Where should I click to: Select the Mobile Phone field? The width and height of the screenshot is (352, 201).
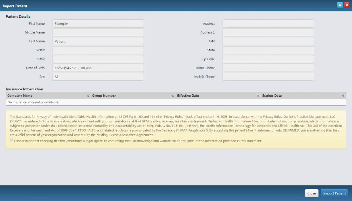click(x=268, y=77)
